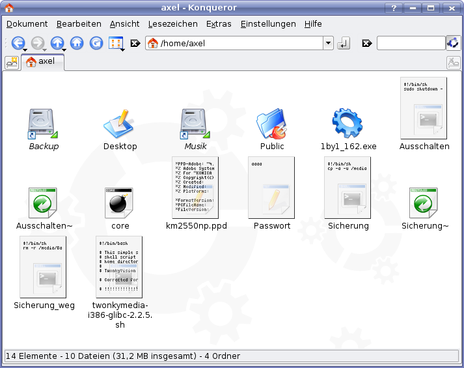This screenshot has width=464, height=368.
Task: Switch to the axel tab
Action: (42, 62)
